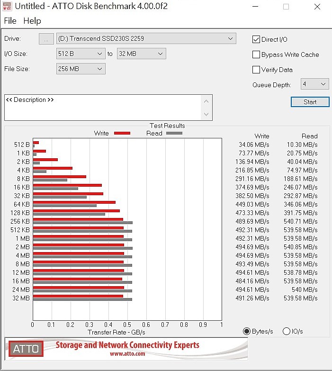Click the ATTO logo in the banner
This screenshot has width=332, height=371.
[x=26, y=349]
